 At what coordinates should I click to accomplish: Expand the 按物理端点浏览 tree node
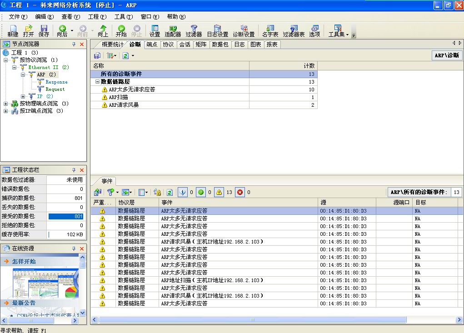[6, 104]
